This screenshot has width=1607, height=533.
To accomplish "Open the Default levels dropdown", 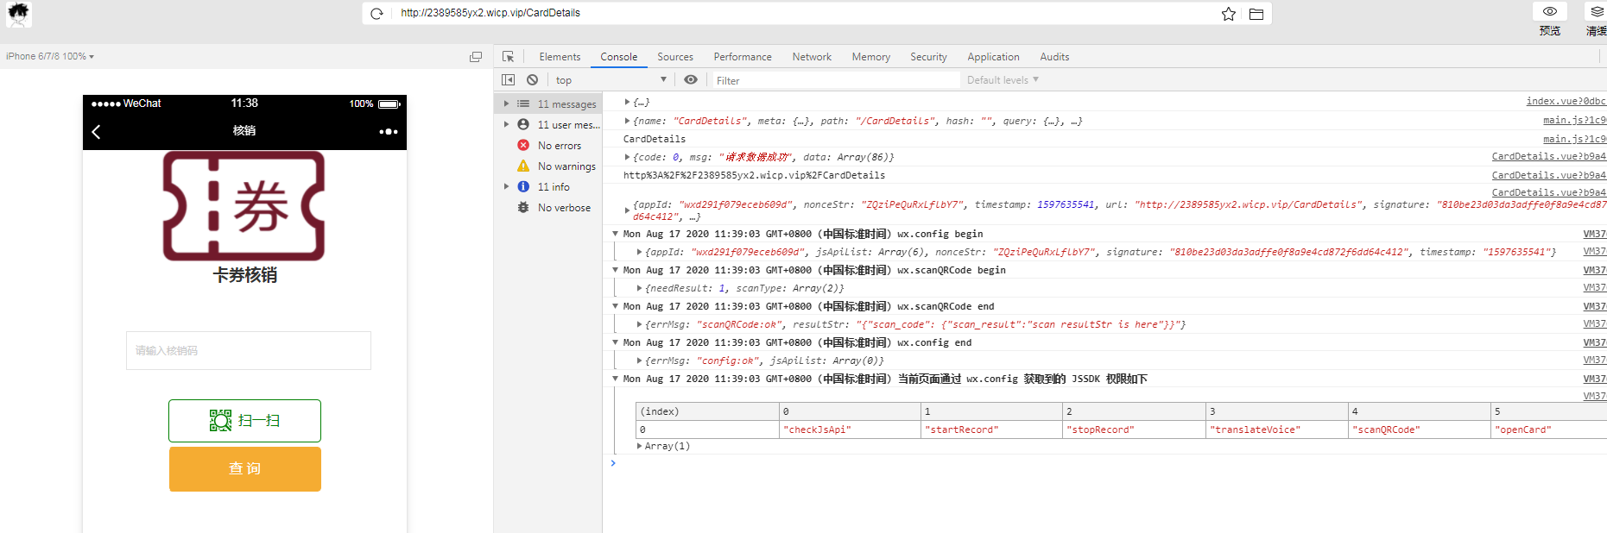I will click(x=1003, y=80).
